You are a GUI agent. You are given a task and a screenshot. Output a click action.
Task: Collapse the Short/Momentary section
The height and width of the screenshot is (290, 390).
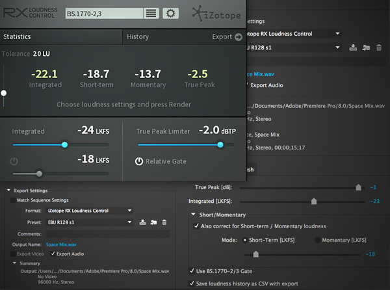pyautogui.click(x=193, y=214)
